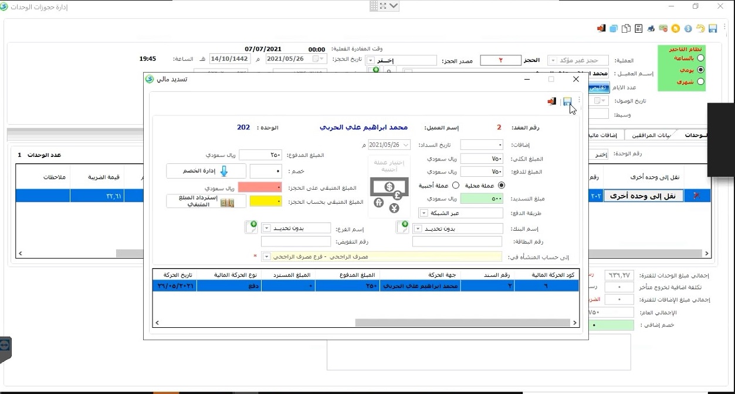Image resolution: width=735 pixels, height=394 pixels.
Task: Open the payment method dropdown
Action: (423, 213)
